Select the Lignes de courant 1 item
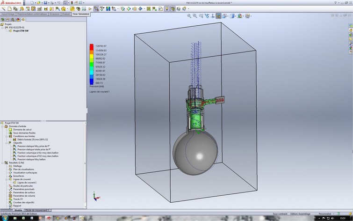This screenshot has width=353, height=221. tap(27, 183)
